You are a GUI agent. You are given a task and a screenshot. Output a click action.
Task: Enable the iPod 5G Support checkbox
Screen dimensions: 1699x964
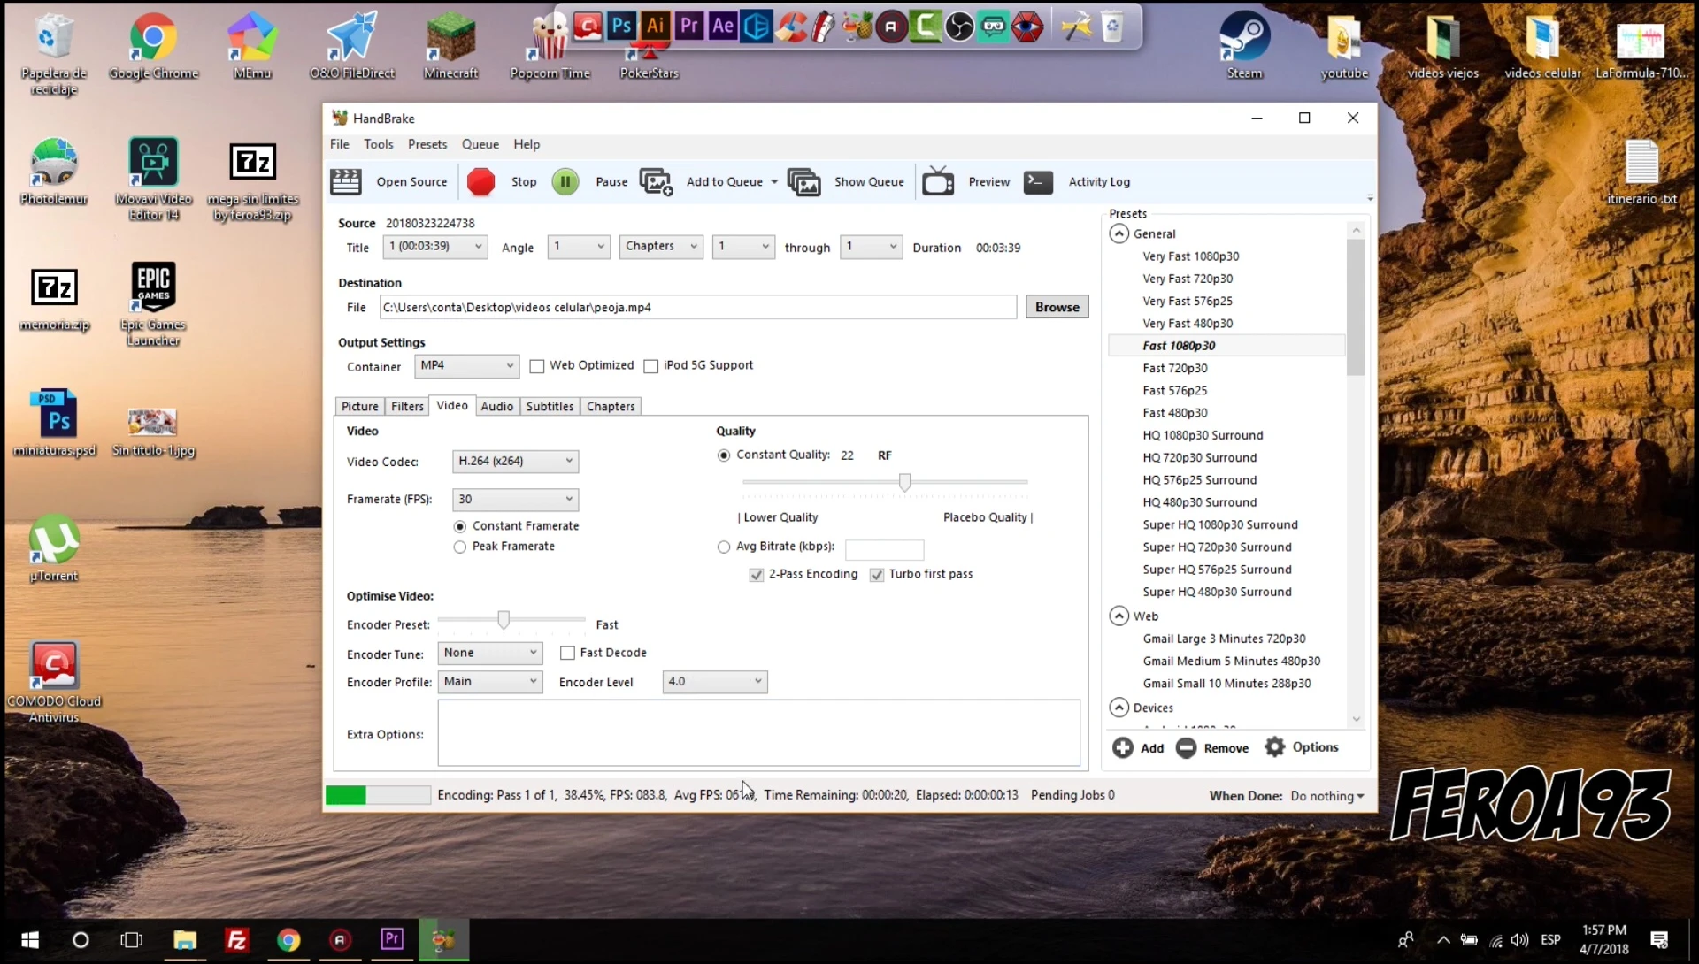pyautogui.click(x=651, y=366)
